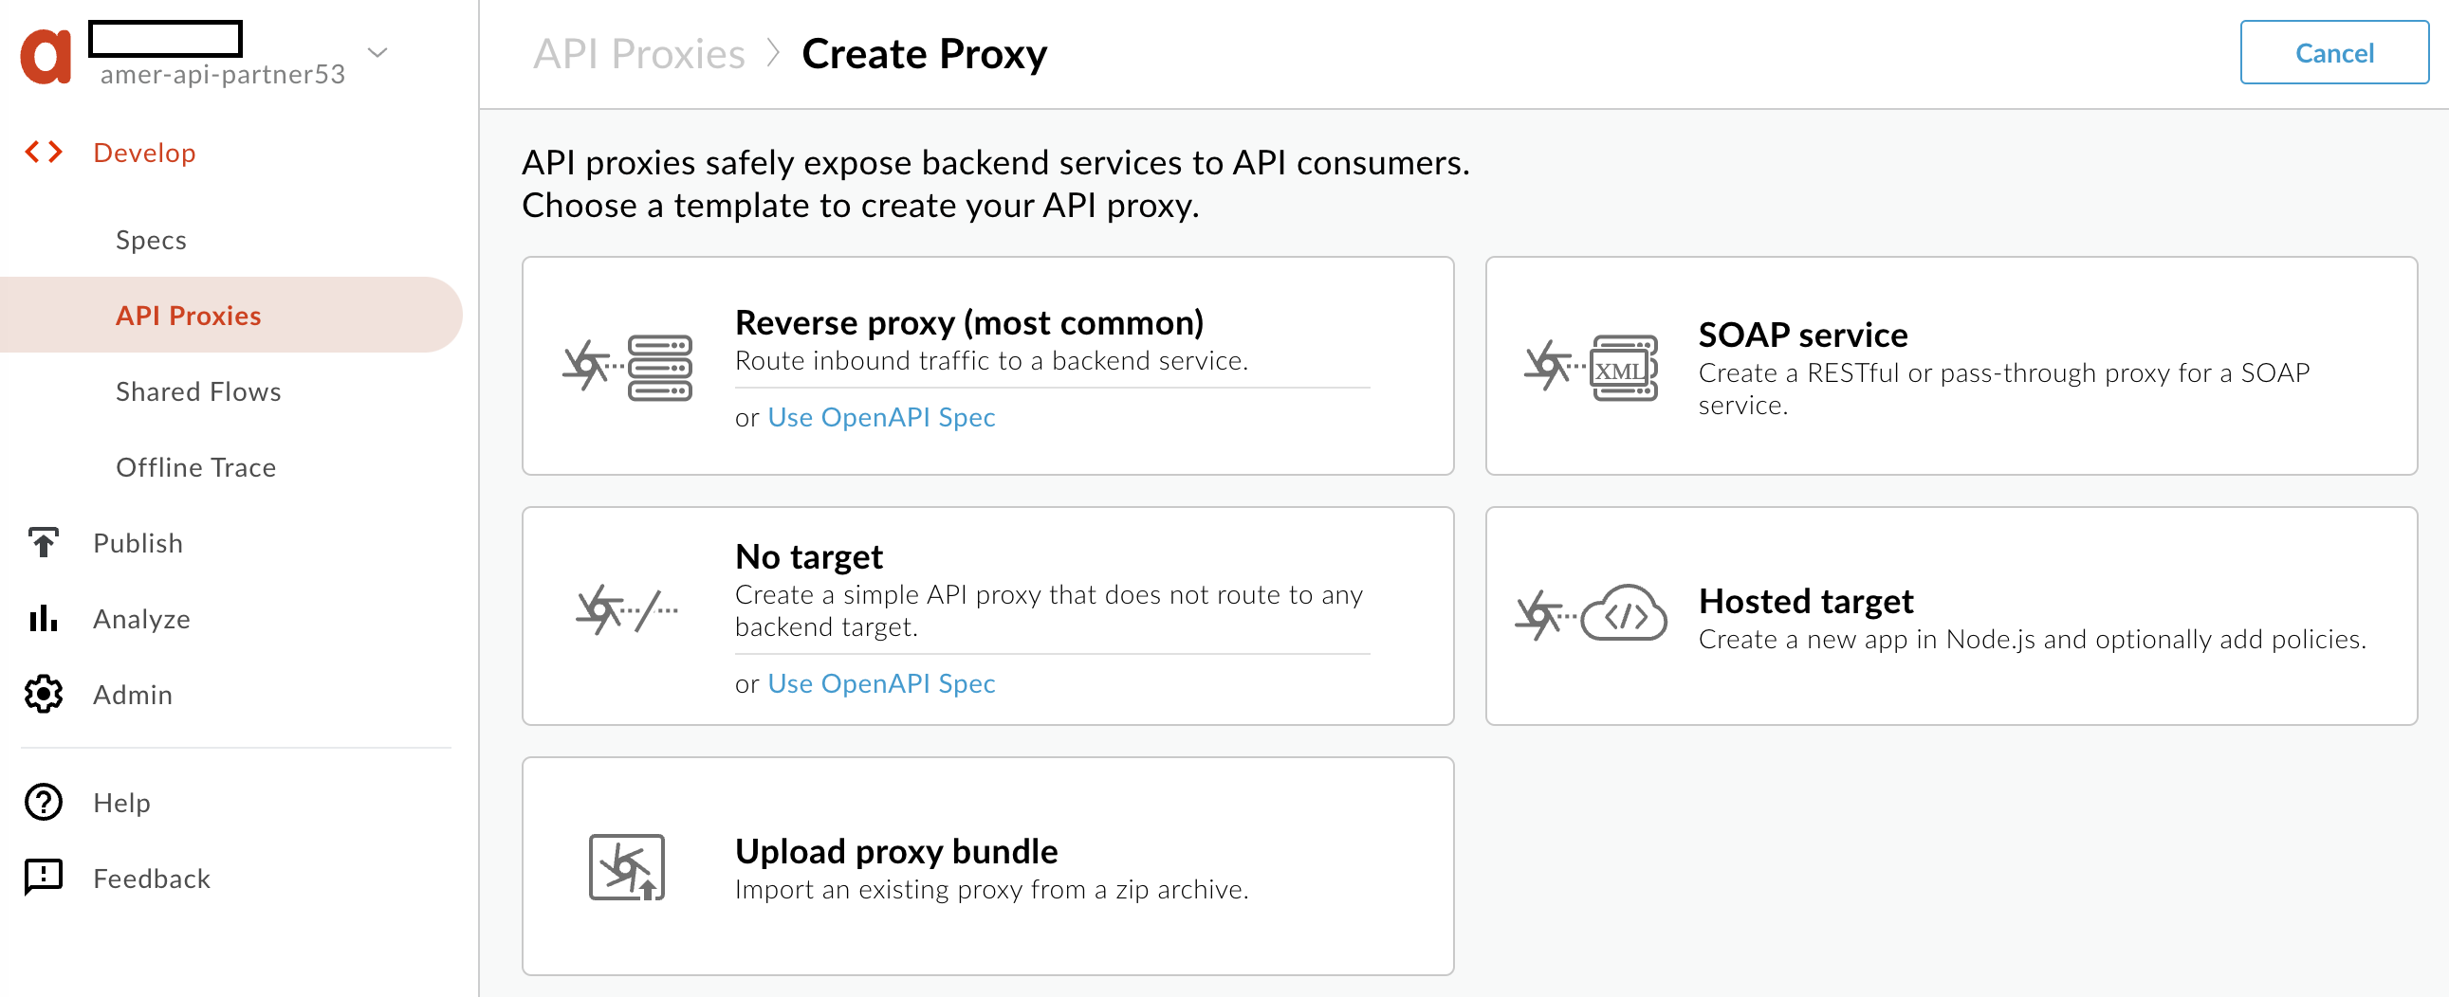Click the SOAP service description text
Viewport: 2449px width, 997px height.
(x=2004, y=389)
